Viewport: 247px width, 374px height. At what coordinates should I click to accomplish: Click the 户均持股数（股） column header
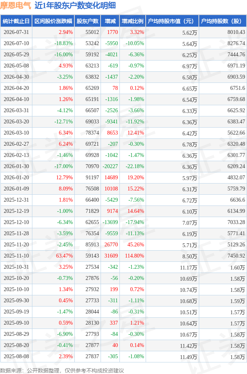point(223,21)
